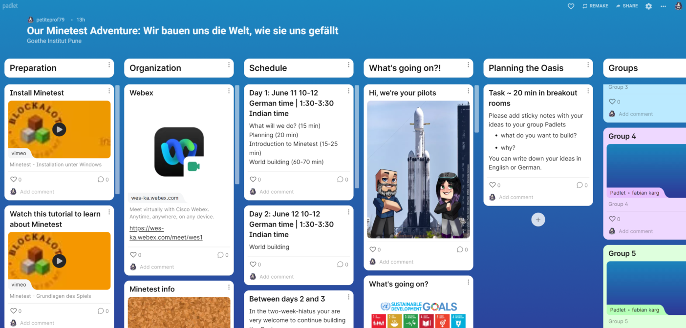Click the Remake button
686x328 pixels.
coord(595,6)
